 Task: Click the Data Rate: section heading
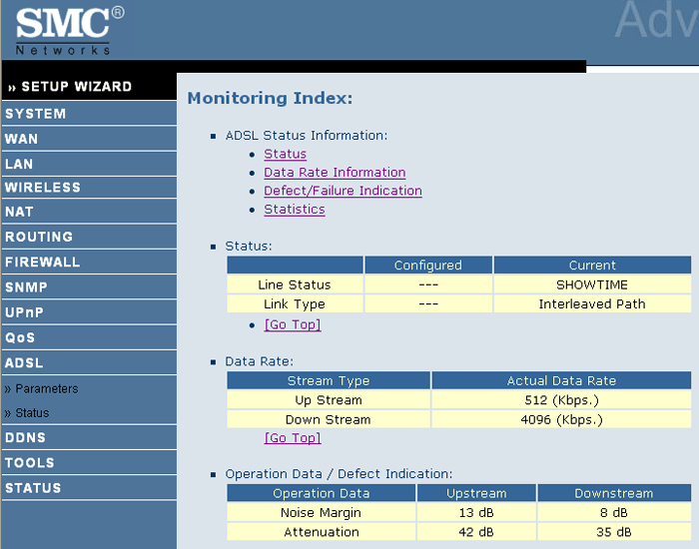pyautogui.click(x=260, y=361)
